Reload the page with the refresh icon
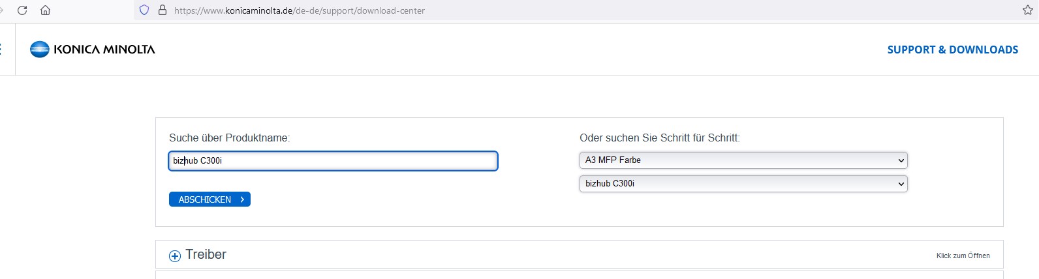The height and width of the screenshot is (279, 1039). pyautogui.click(x=22, y=10)
